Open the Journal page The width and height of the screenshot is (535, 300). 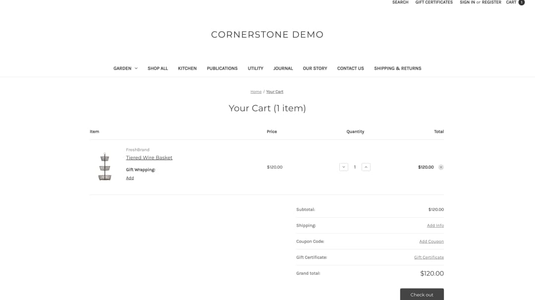pyautogui.click(x=283, y=68)
